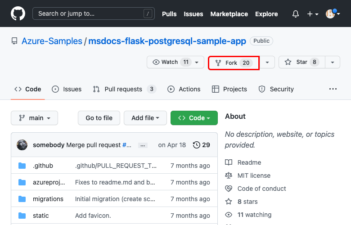Click the Go to file button

click(x=99, y=118)
